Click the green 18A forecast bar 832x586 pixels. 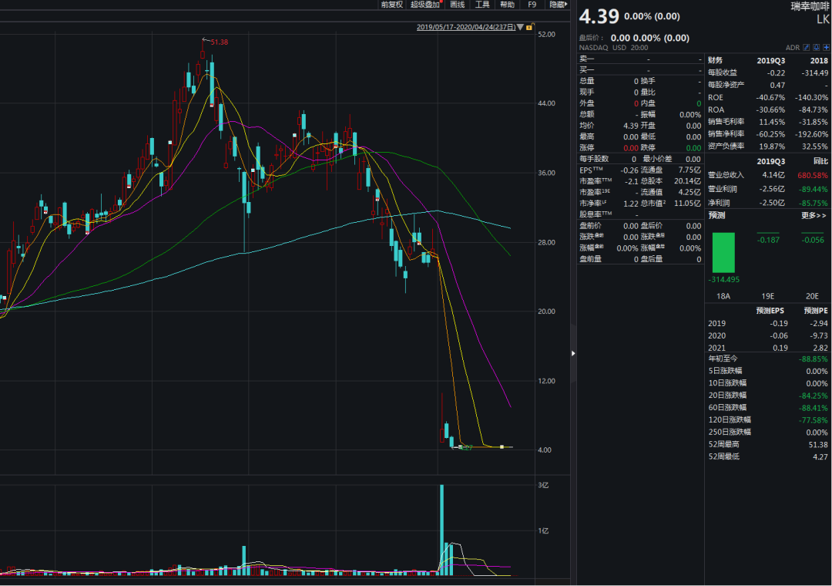click(723, 252)
